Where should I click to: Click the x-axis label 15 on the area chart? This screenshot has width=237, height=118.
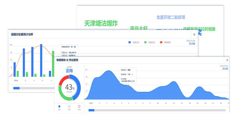click(x=198, y=103)
